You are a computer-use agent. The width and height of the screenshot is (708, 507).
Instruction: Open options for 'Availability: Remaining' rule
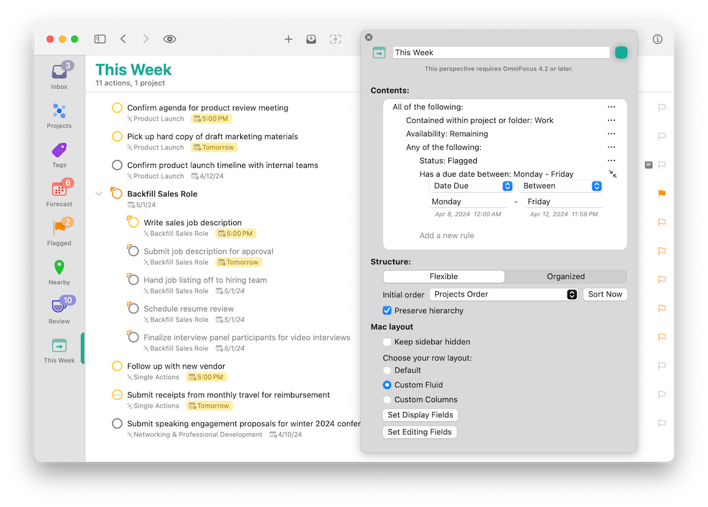tap(611, 134)
